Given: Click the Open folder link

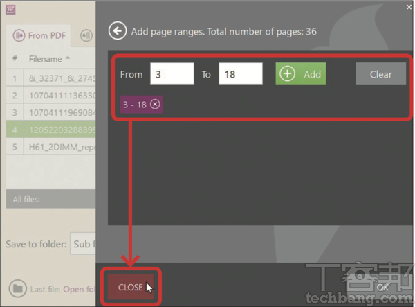Looking at the screenshot, I should 79,289.
